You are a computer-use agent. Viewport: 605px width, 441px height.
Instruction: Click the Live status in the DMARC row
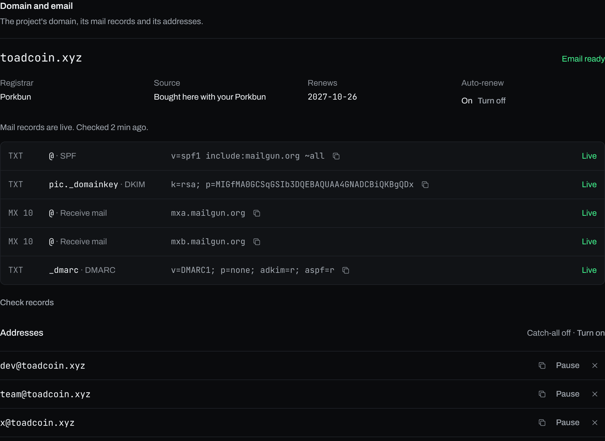[x=589, y=270]
